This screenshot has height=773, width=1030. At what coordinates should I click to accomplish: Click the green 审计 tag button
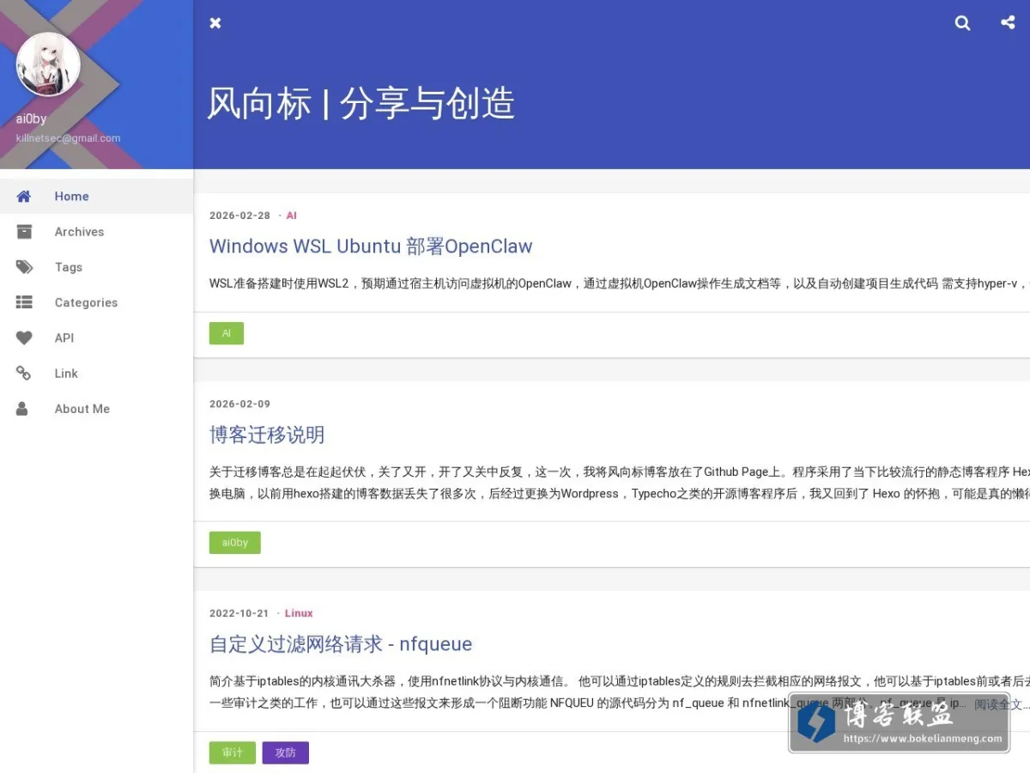coord(233,752)
